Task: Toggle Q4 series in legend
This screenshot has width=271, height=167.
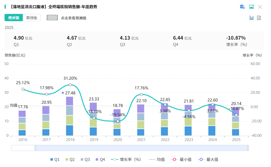Action: 100,160
